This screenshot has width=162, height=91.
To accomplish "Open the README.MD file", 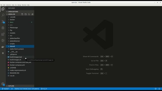I will [20, 73].
